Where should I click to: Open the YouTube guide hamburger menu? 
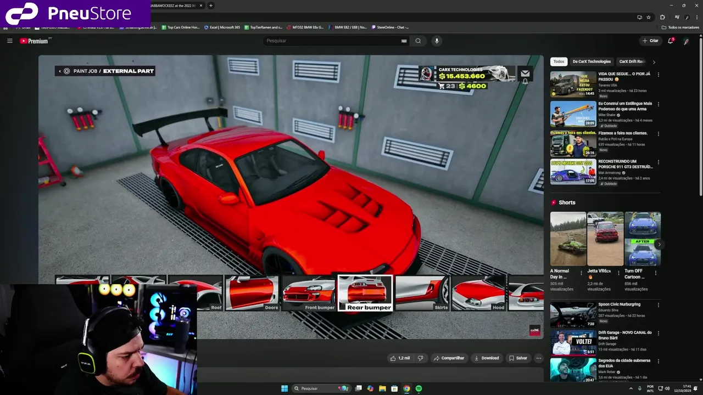10,41
